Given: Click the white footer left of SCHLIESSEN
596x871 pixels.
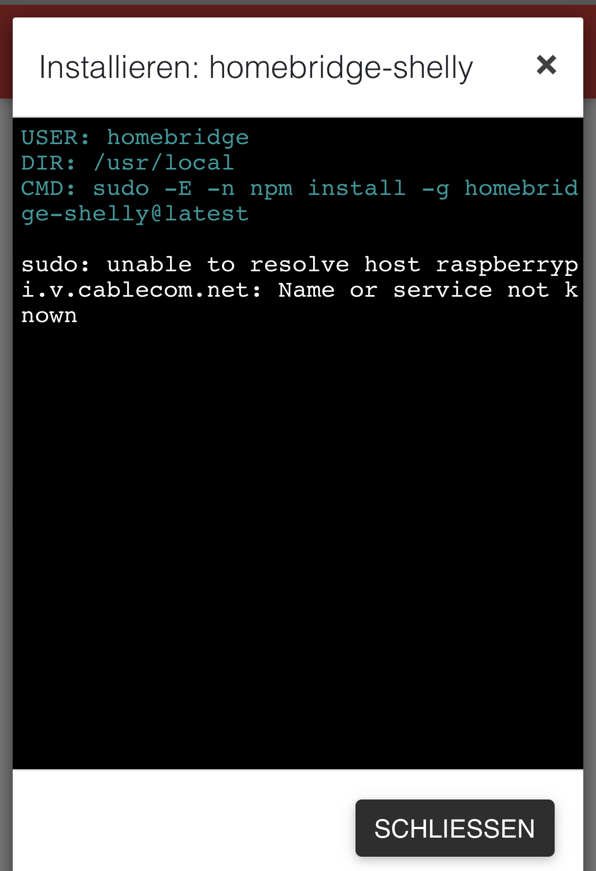Looking at the screenshot, I should 184,820.
